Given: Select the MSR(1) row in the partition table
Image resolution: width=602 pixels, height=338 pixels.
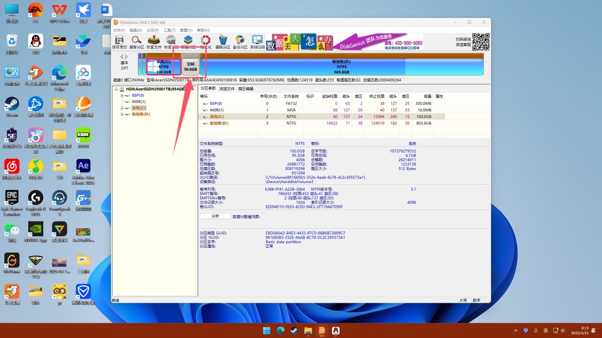Looking at the screenshot, I should [322, 110].
